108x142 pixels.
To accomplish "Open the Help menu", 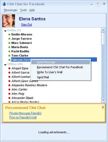I will point(32,10).
